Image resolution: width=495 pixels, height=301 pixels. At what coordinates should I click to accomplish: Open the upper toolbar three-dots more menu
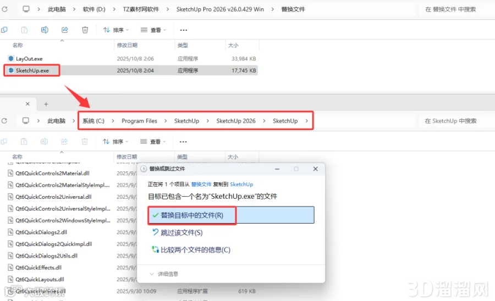[x=183, y=30]
